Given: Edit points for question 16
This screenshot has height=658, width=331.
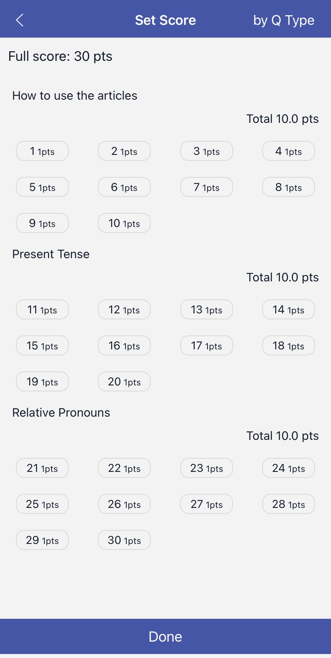Looking at the screenshot, I should [124, 346].
